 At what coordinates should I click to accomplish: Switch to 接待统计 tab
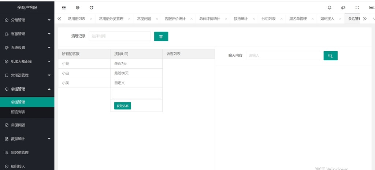click(241, 19)
